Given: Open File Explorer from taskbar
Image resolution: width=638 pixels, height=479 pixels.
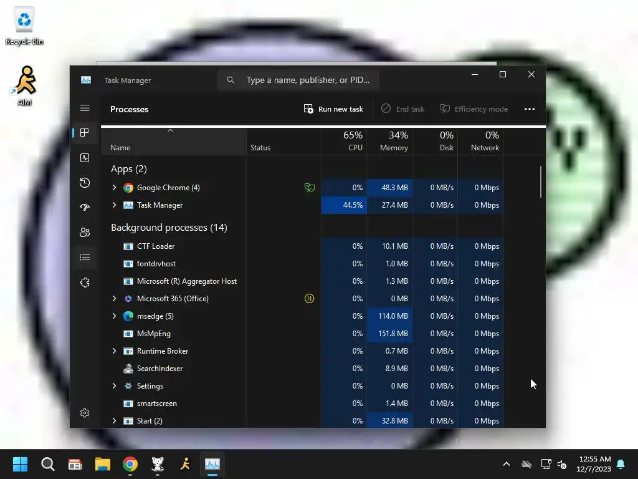Looking at the screenshot, I should click(x=103, y=464).
